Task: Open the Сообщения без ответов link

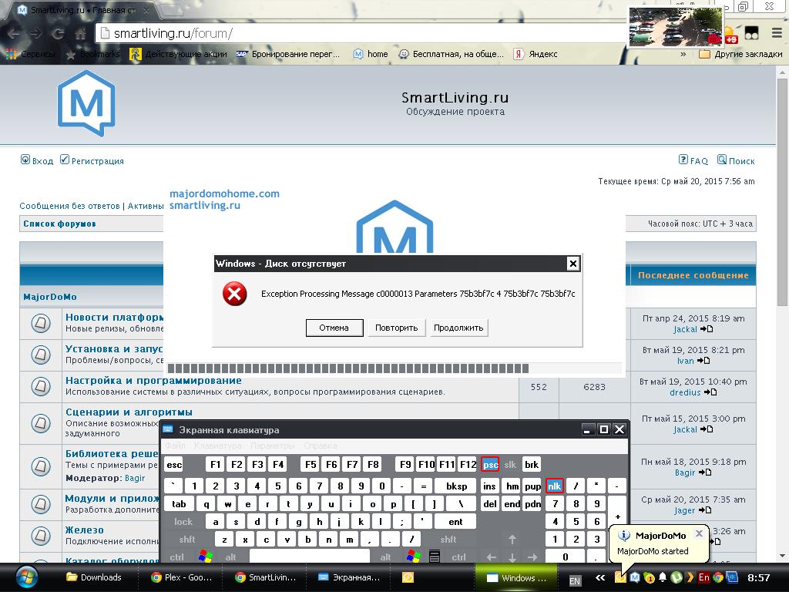Action: [69, 206]
